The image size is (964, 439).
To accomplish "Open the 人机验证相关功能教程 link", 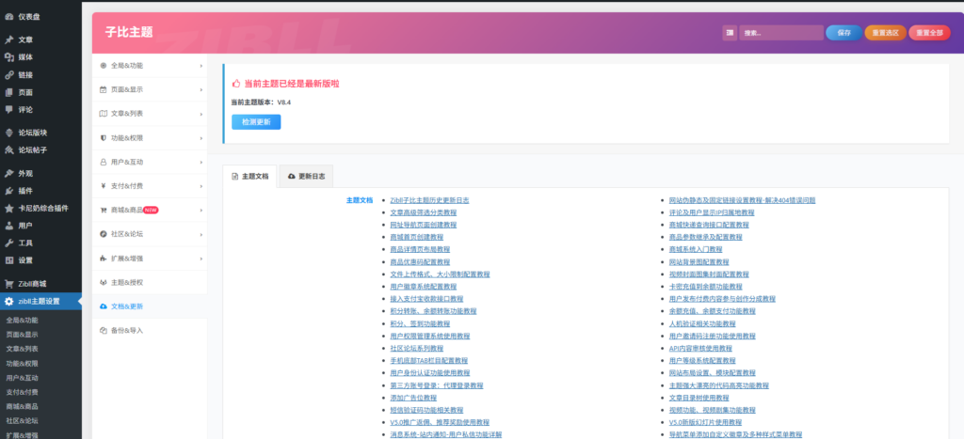I will tap(702, 323).
